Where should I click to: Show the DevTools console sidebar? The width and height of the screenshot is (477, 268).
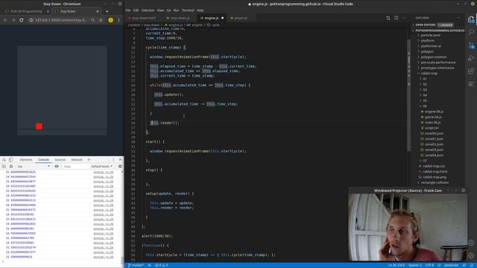(x=4, y=167)
